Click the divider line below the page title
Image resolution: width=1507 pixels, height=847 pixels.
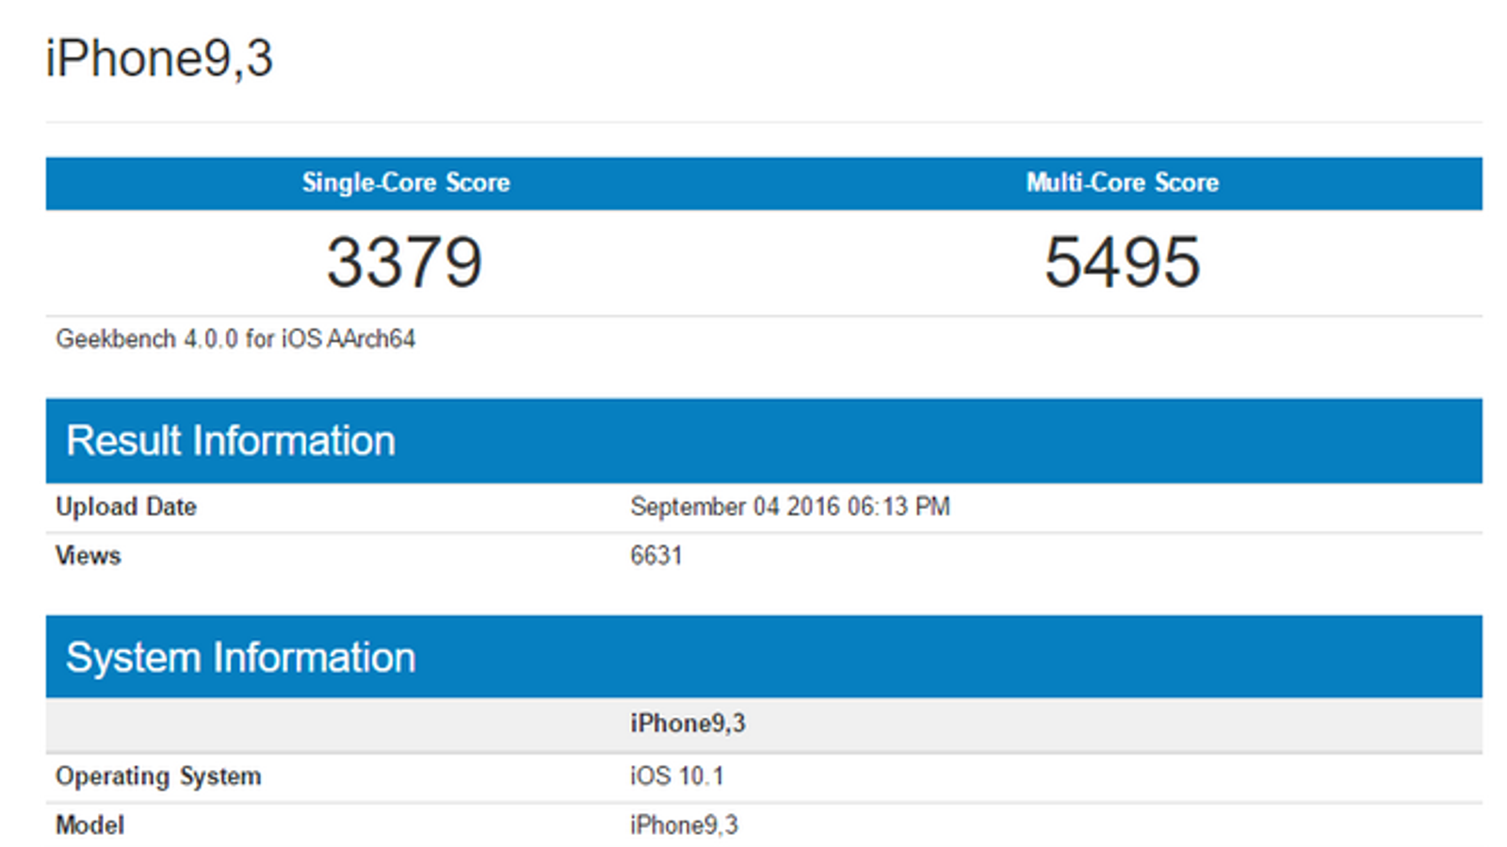(x=763, y=122)
